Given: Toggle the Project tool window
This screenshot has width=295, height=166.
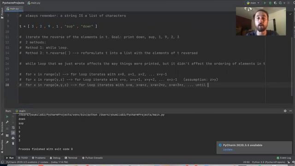Looking at the screenshot, I should pos(2,13).
